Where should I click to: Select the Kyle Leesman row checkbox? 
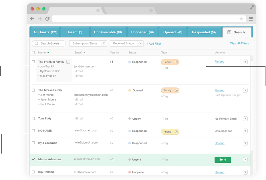point(33,143)
